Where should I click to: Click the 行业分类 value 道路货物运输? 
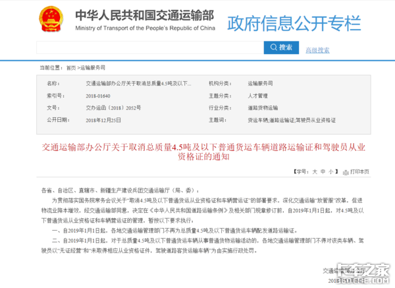click(263, 107)
